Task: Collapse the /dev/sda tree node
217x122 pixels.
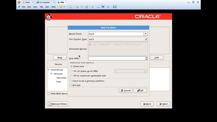Action: click(51, 74)
